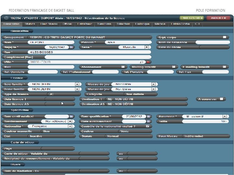This screenshot has height=175, width=234.
Task: Open the Médical tab
Action: pyautogui.click(x=160, y=24)
